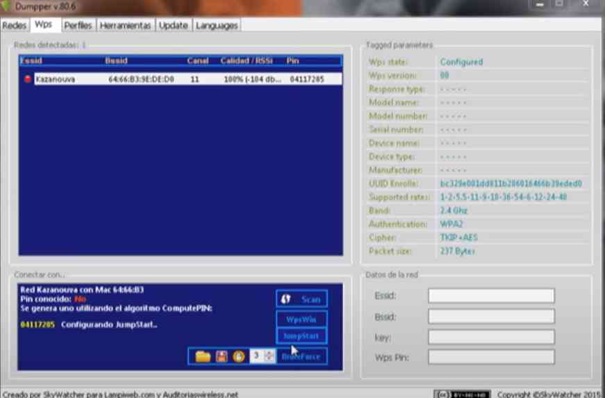Start the BruteForce button
The image size is (605, 398).
click(301, 356)
